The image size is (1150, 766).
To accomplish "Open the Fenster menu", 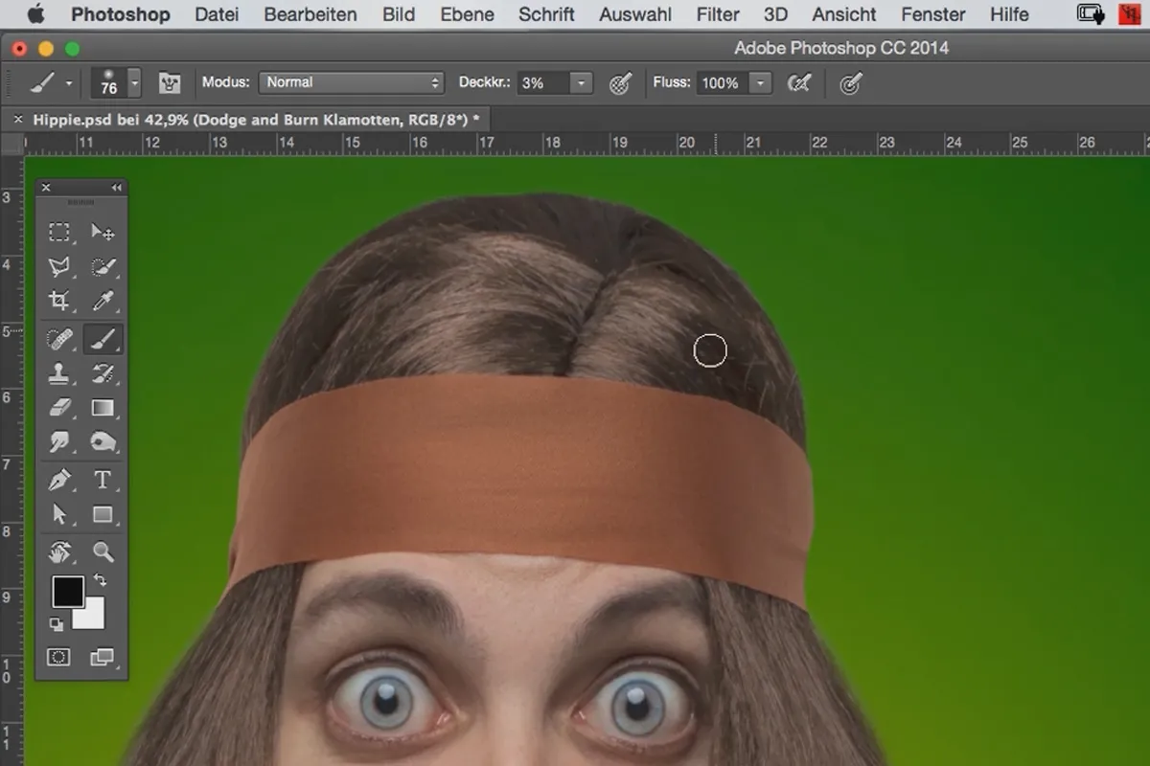I will click(x=932, y=14).
